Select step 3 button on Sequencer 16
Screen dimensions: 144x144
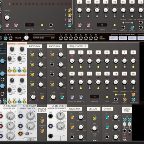point(90,52)
